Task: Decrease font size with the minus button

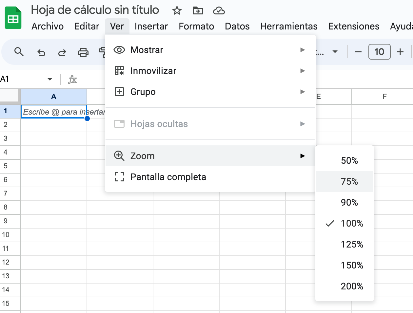Action: 358,52
